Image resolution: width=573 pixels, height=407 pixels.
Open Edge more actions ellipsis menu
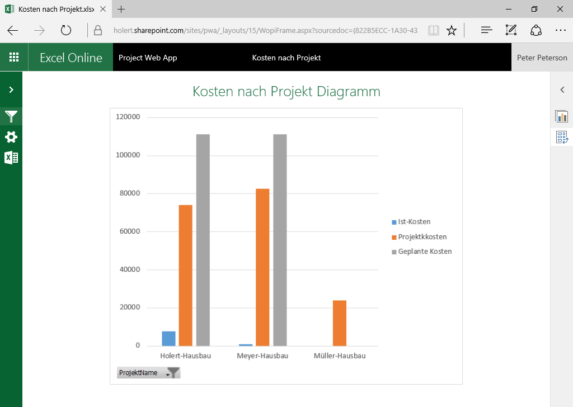tap(561, 30)
